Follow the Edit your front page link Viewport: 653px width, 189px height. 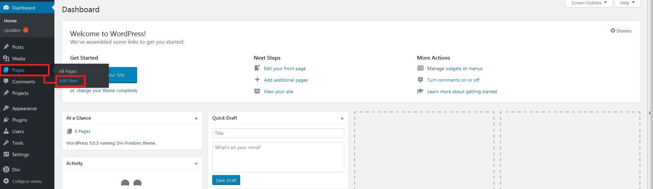click(x=285, y=69)
